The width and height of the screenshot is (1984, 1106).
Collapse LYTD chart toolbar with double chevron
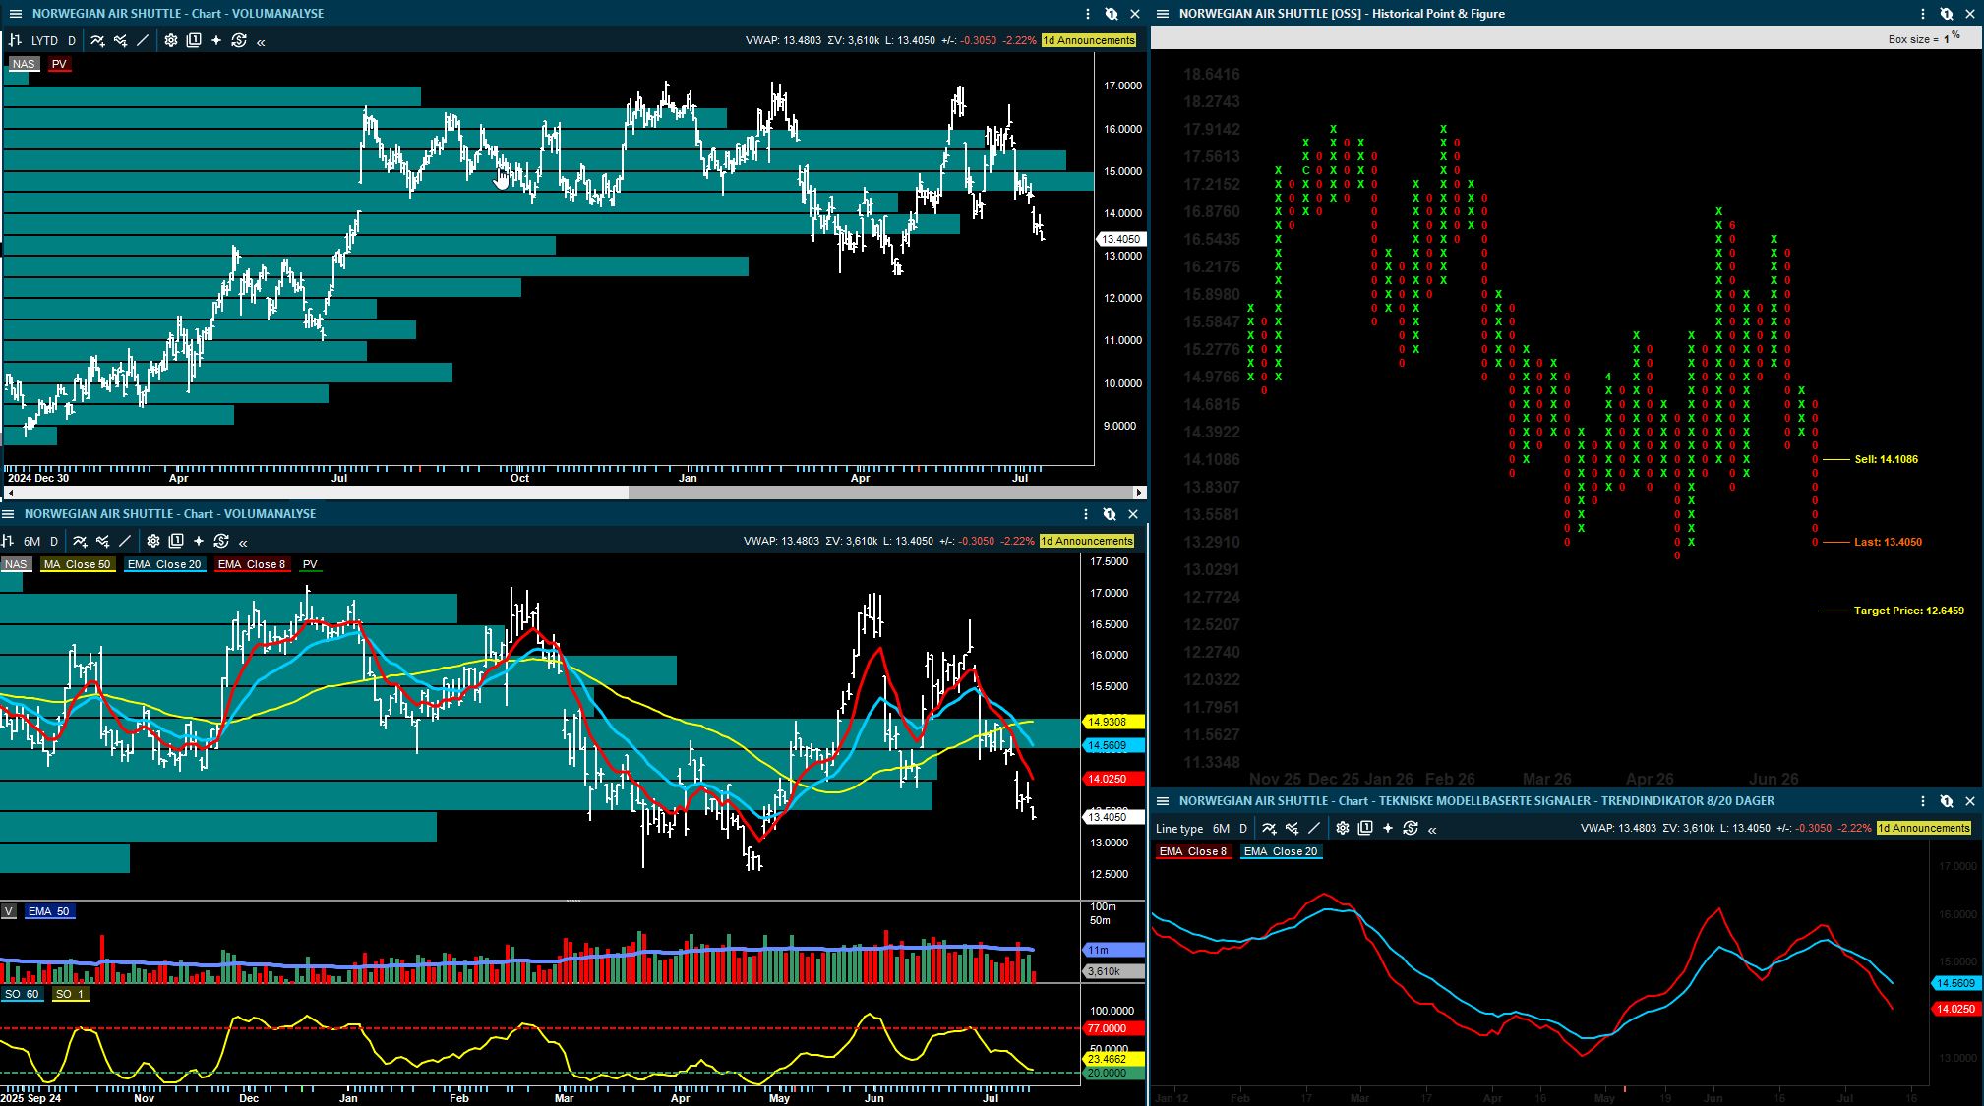pos(261,41)
